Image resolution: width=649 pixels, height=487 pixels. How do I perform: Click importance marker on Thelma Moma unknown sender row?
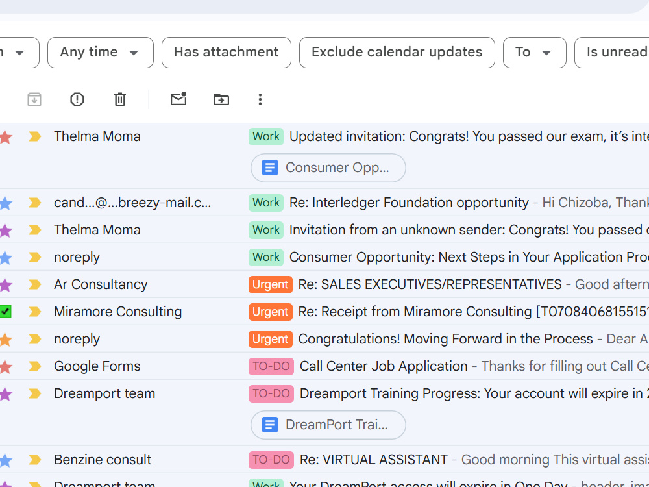(x=35, y=230)
